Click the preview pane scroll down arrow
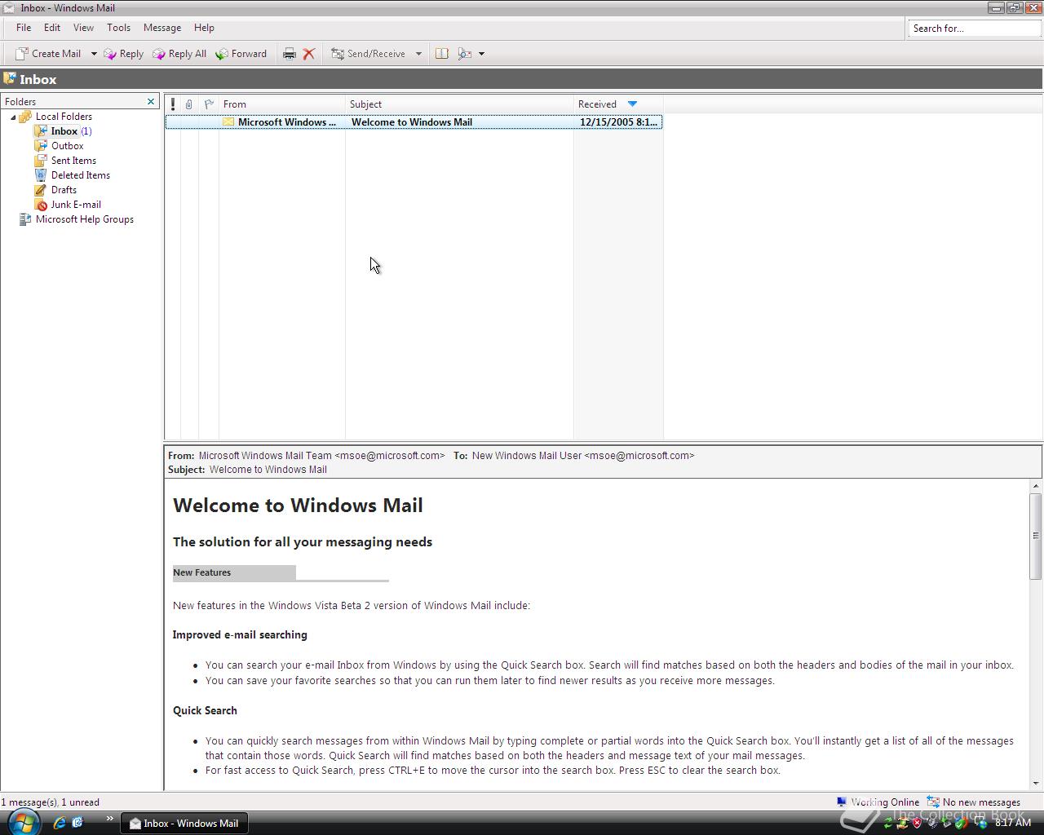Viewport: 1044px width, 835px height. [x=1036, y=784]
